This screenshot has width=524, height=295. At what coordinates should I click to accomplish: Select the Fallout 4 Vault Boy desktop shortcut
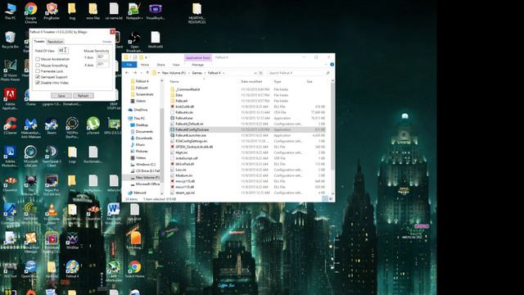pyautogui.click(x=72, y=269)
